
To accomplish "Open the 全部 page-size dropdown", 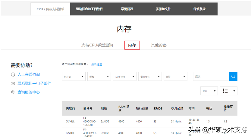I will [x=209, y=91].
